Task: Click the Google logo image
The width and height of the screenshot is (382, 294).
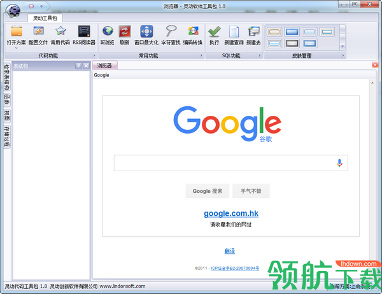Action: click(227, 123)
